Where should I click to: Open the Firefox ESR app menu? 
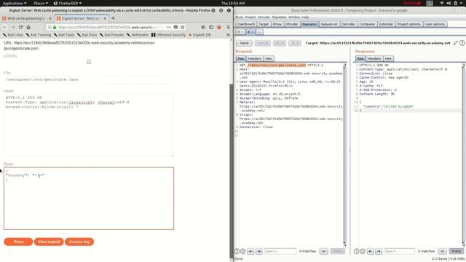68,3
